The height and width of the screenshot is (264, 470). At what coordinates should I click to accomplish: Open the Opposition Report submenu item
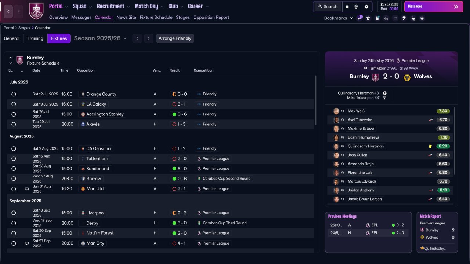(211, 17)
